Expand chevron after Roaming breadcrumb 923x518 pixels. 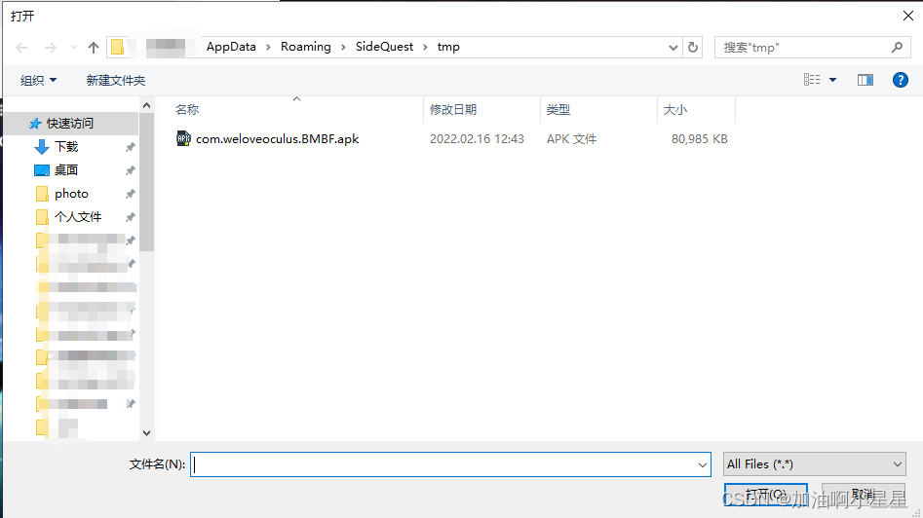pyautogui.click(x=343, y=47)
